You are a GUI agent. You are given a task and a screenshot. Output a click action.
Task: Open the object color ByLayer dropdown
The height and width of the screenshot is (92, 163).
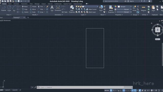click(x=125, y=7)
